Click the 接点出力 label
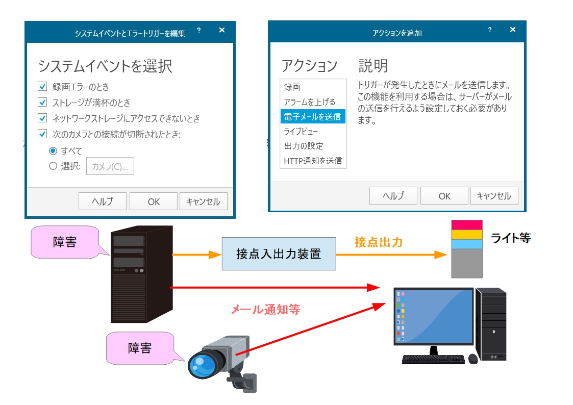573x405 pixels. point(378,242)
